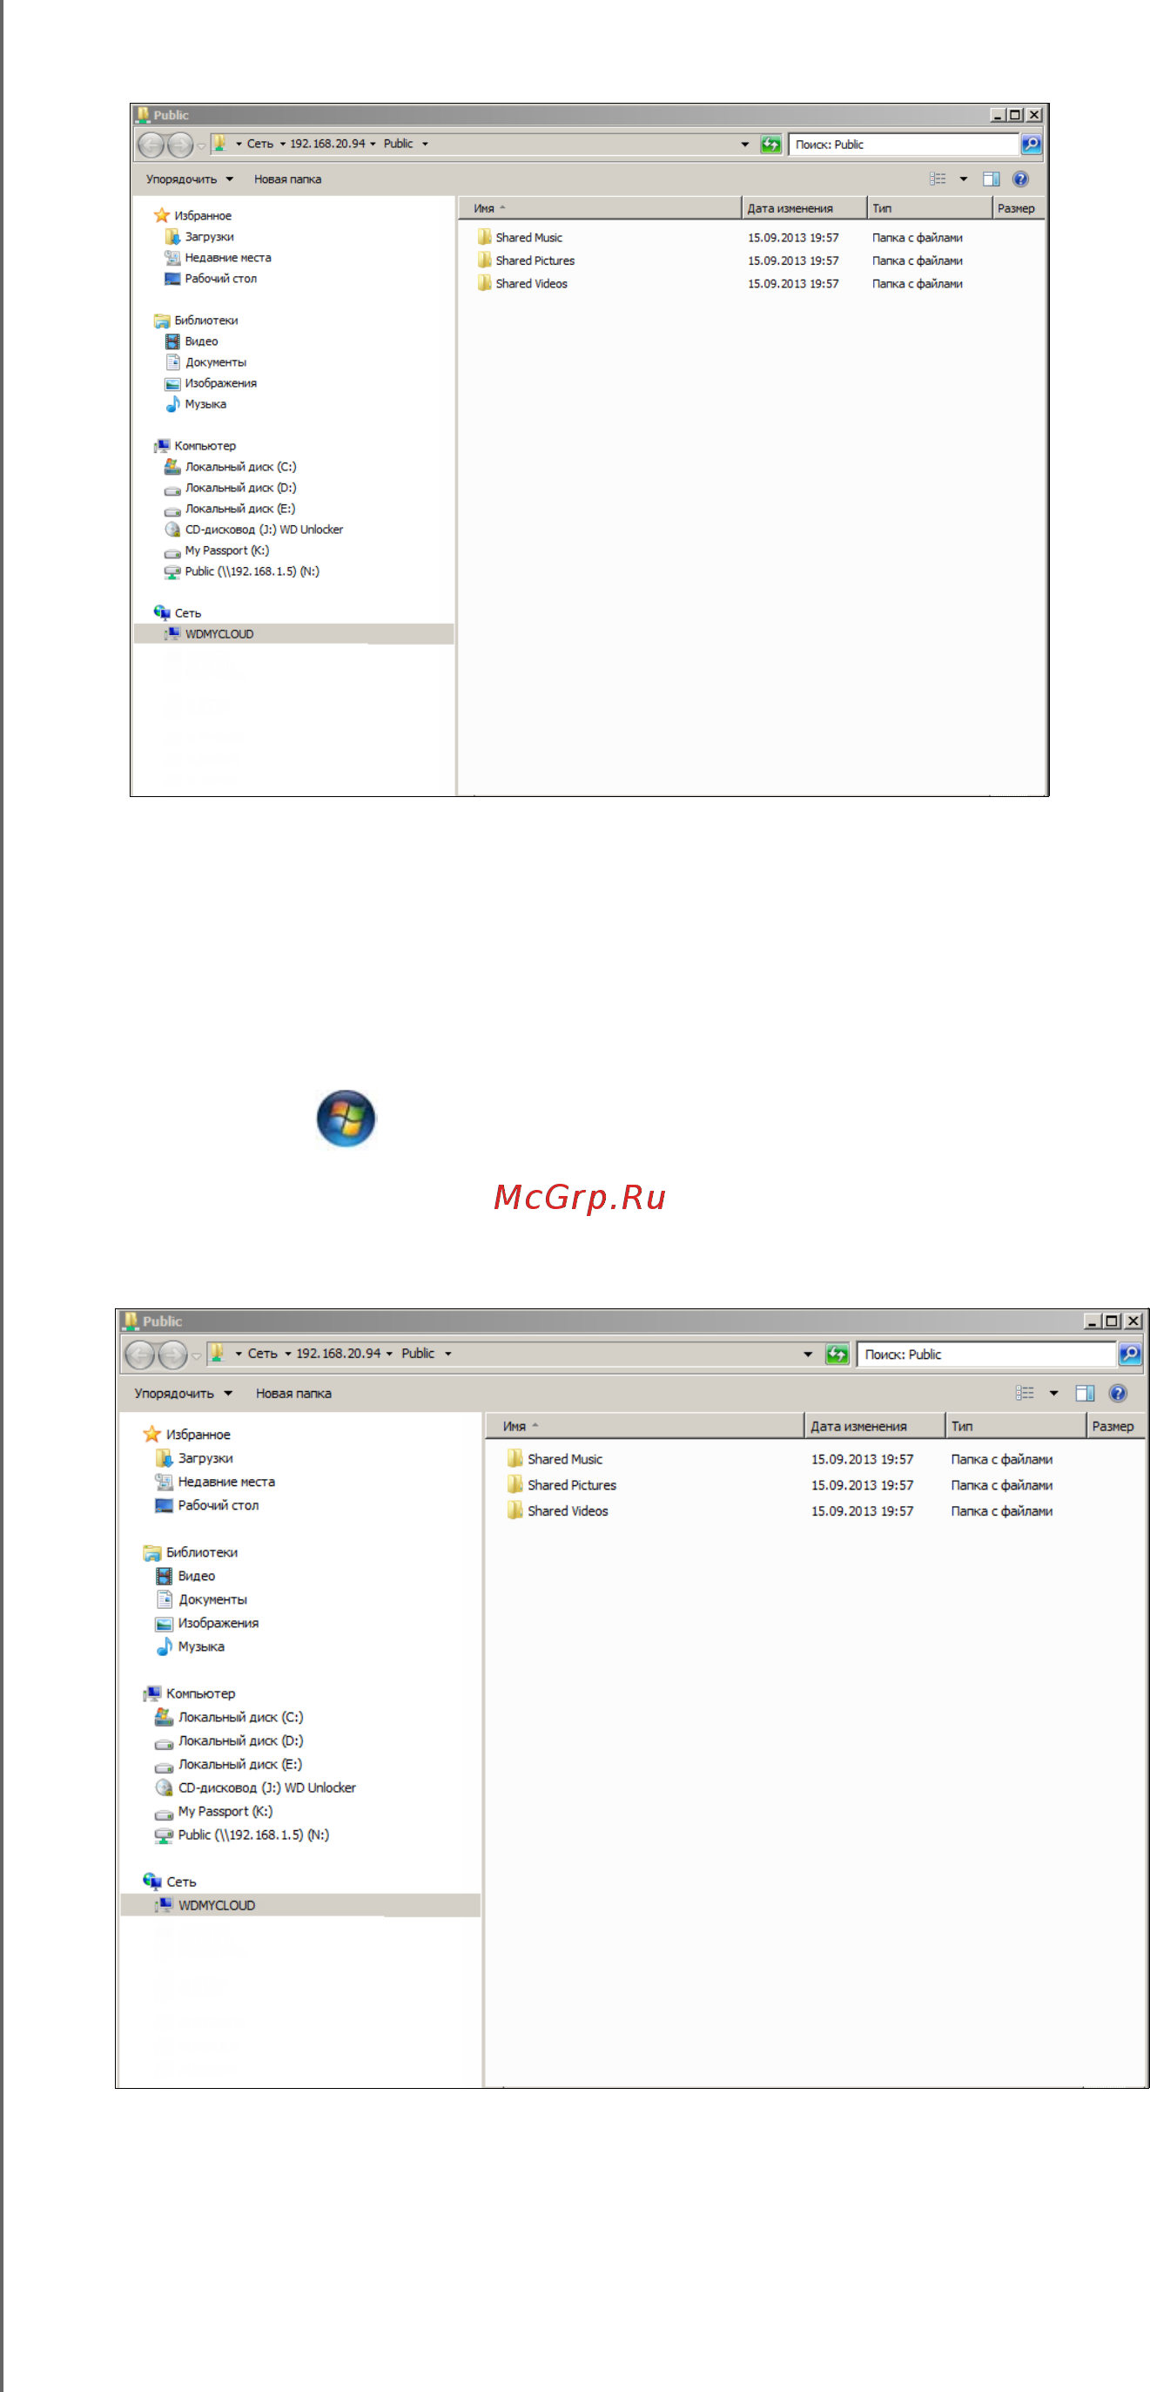Screen dimensions: 1150x2392
Task: Click refresh icon in lower Public window
Action: pos(837,1355)
